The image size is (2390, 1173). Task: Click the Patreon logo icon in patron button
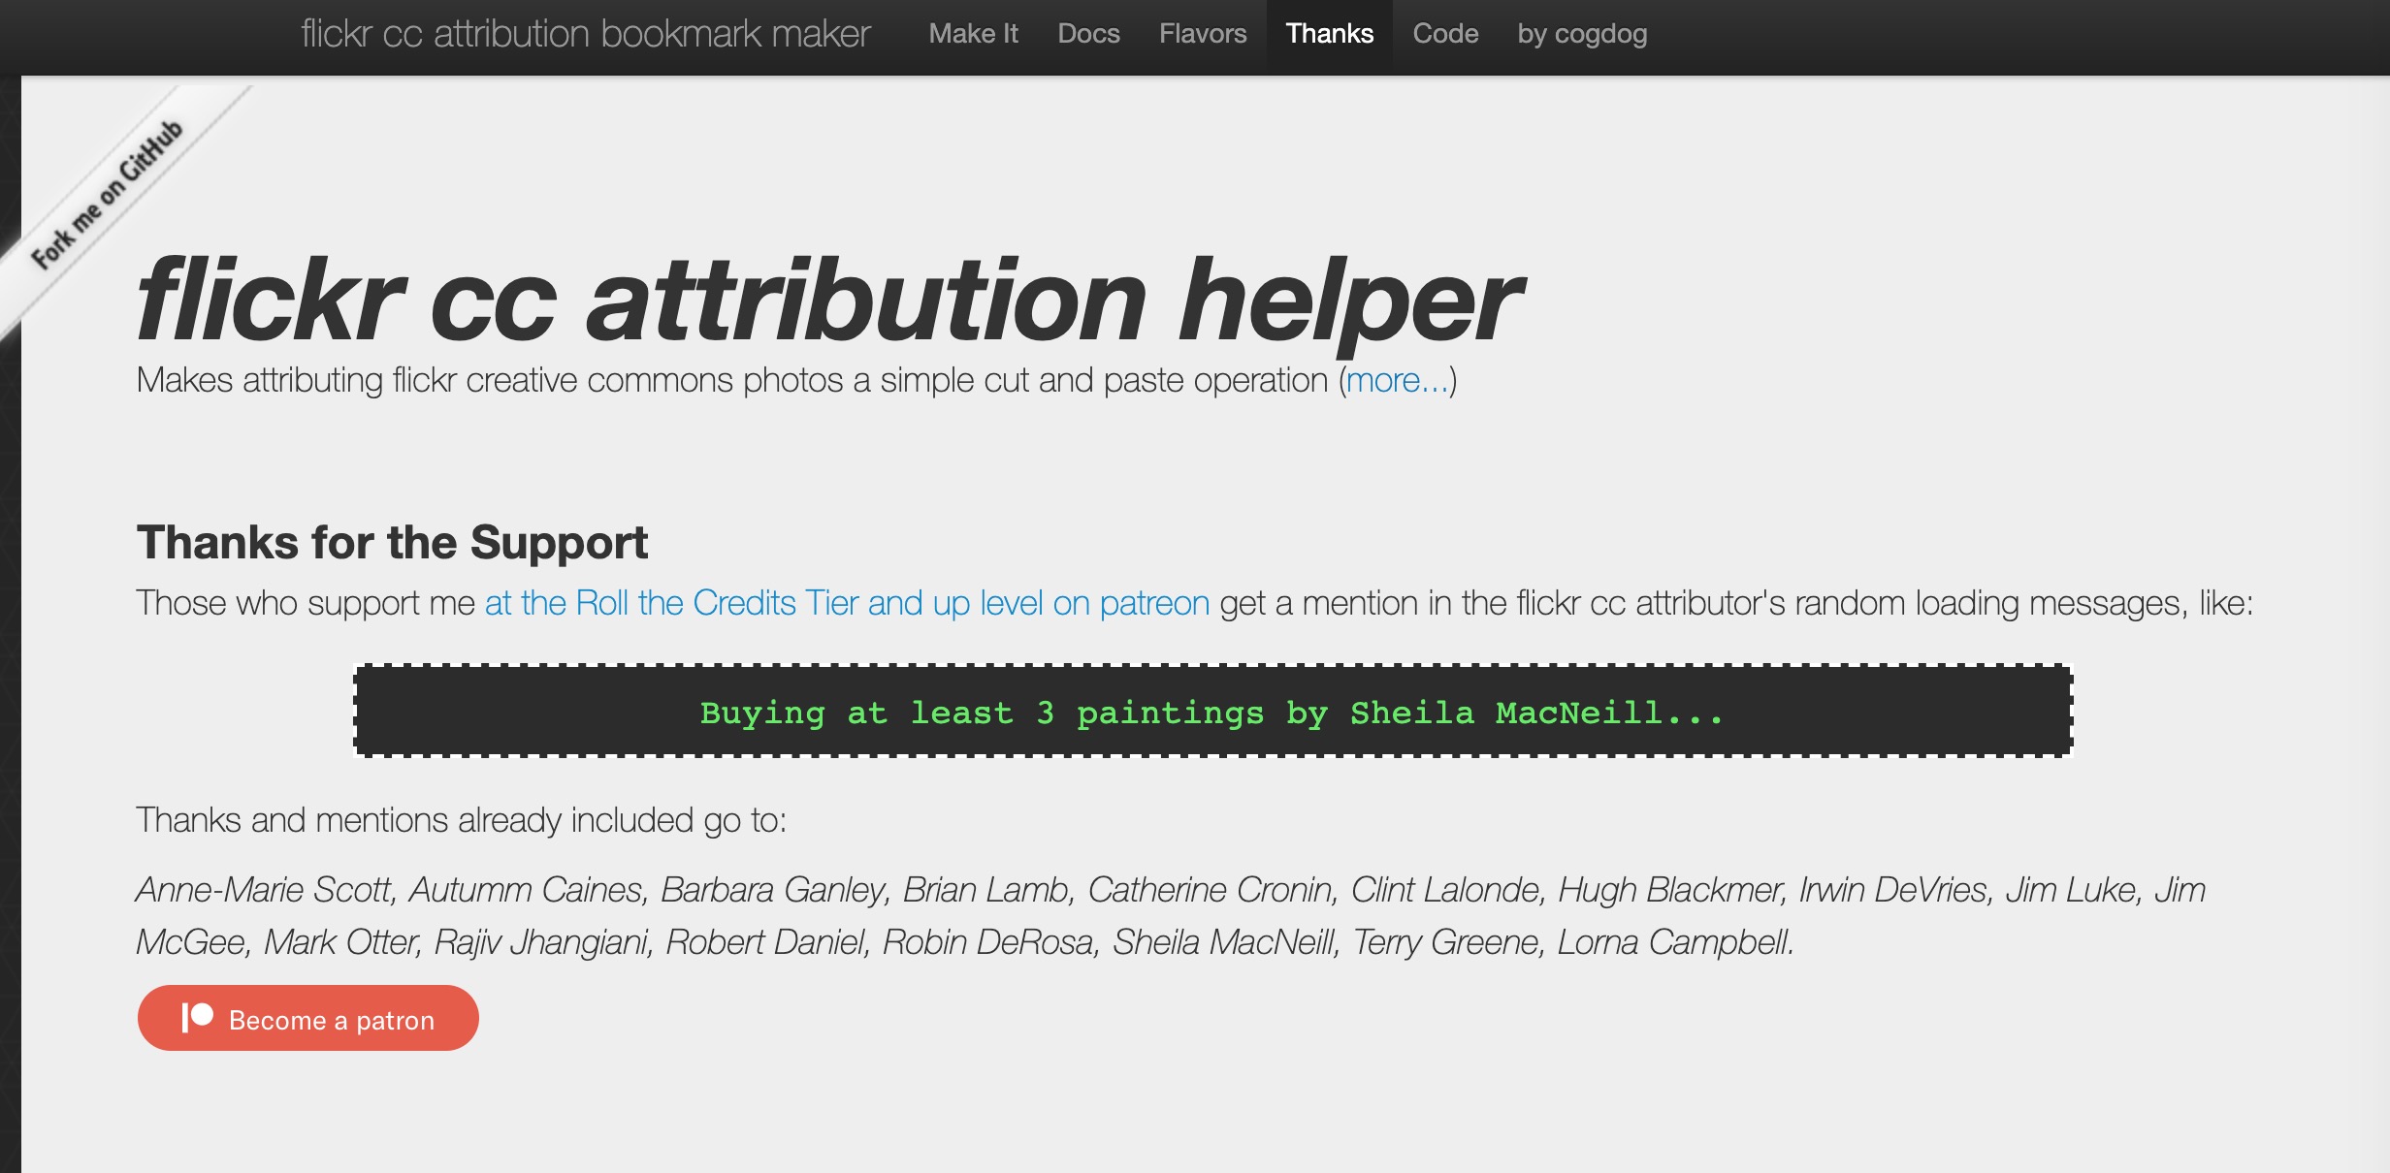click(198, 1018)
